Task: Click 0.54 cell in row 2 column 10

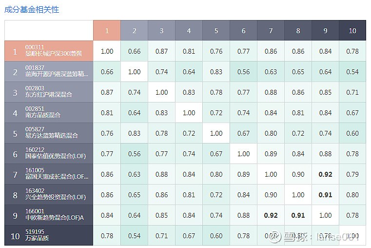Action: [x=352, y=72]
